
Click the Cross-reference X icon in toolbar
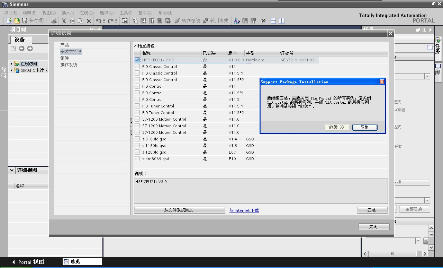(x=263, y=21)
